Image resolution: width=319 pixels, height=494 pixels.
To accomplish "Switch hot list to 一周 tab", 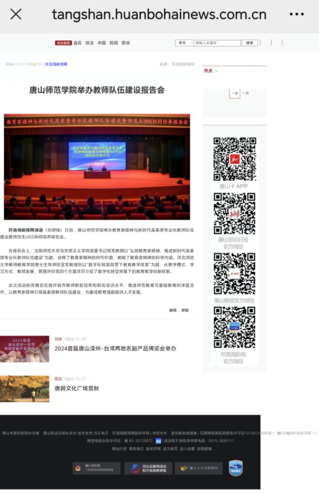I will point(234,93).
